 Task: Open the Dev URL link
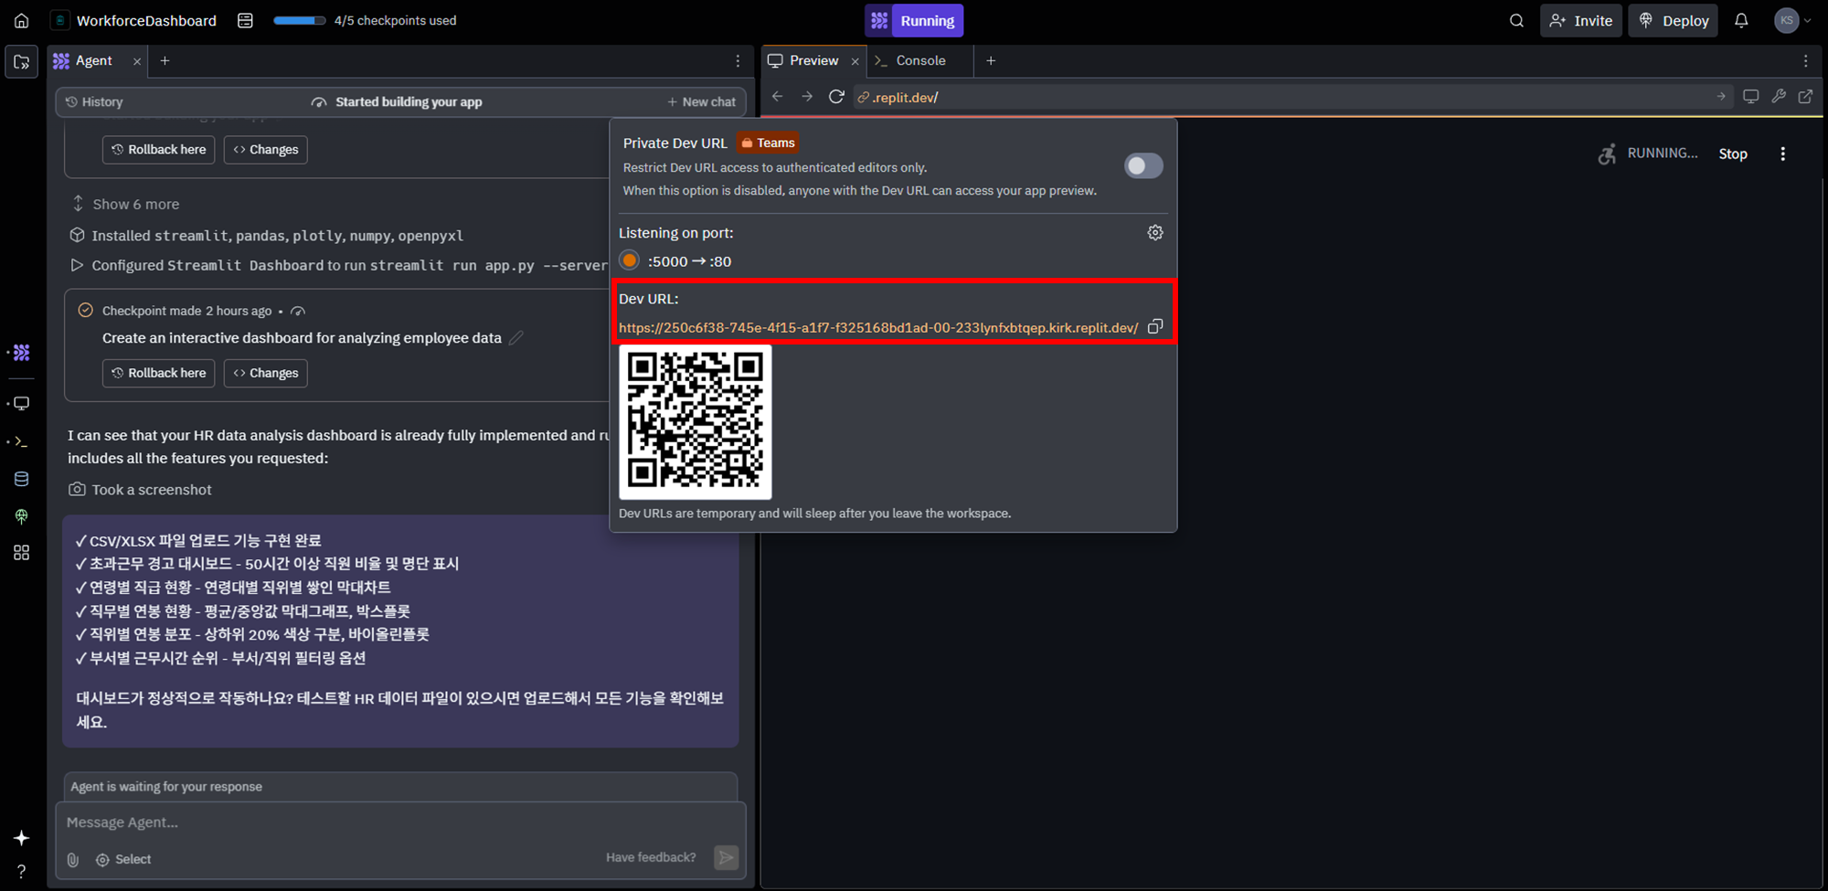[x=878, y=327]
